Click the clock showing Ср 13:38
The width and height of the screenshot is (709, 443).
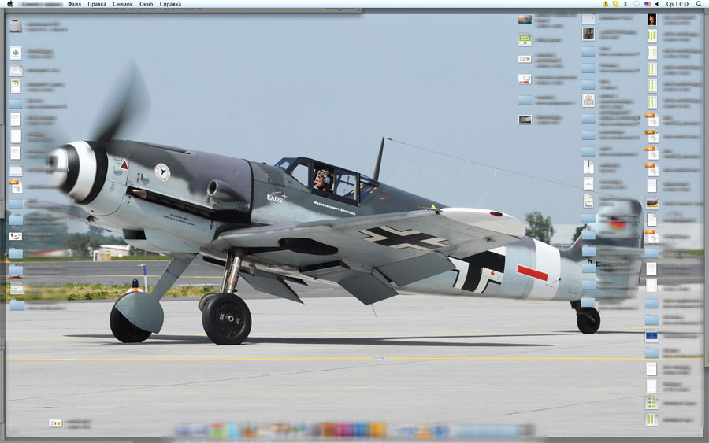[x=677, y=4]
